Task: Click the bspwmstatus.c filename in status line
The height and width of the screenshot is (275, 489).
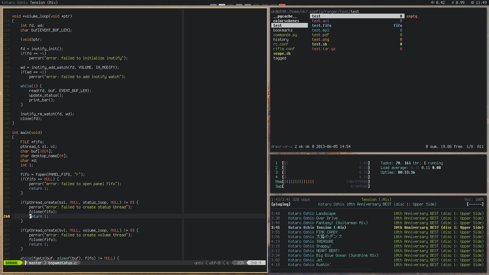Action: [62, 263]
